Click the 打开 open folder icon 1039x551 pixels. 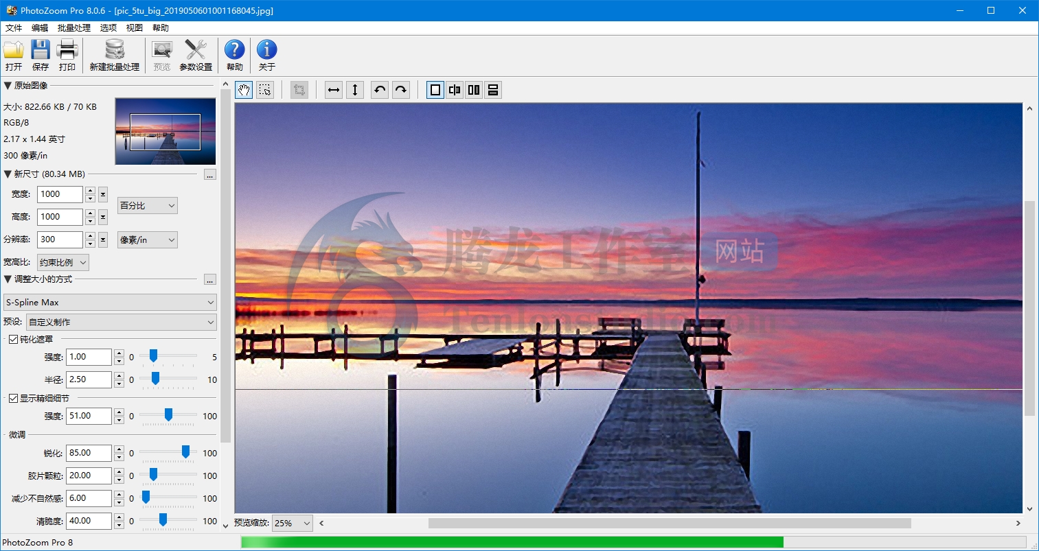click(14, 55)
